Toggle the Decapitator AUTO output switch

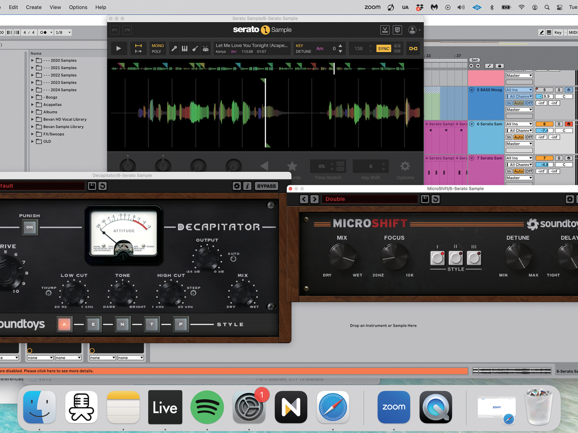pos(234,258)
